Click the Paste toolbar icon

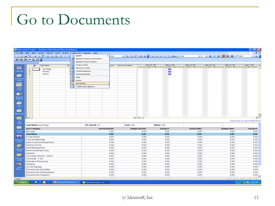56,56
